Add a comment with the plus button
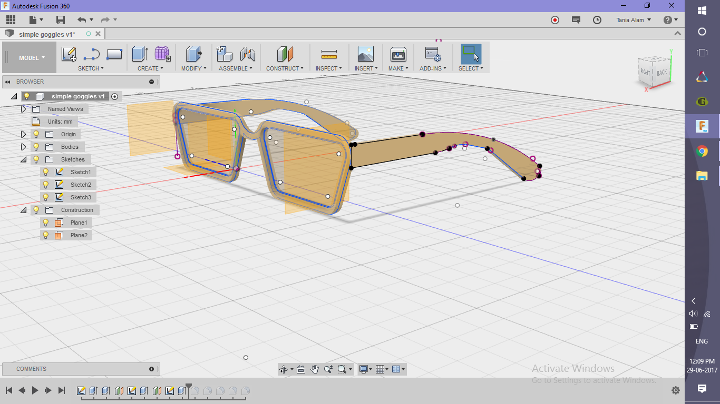The height and width of the screenshot is (404, 720). click(x=152, y=369)
